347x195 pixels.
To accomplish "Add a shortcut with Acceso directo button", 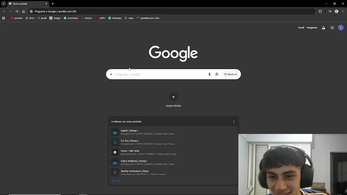I will [x=173, y=100].
